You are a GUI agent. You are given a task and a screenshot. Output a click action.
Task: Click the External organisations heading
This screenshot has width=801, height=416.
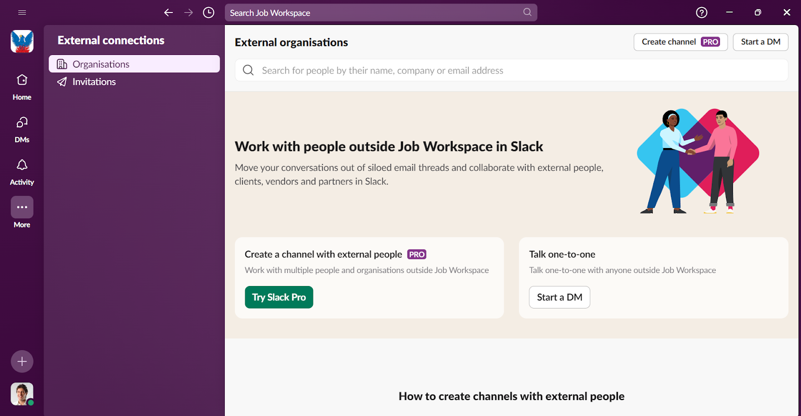tap(291, 42)
